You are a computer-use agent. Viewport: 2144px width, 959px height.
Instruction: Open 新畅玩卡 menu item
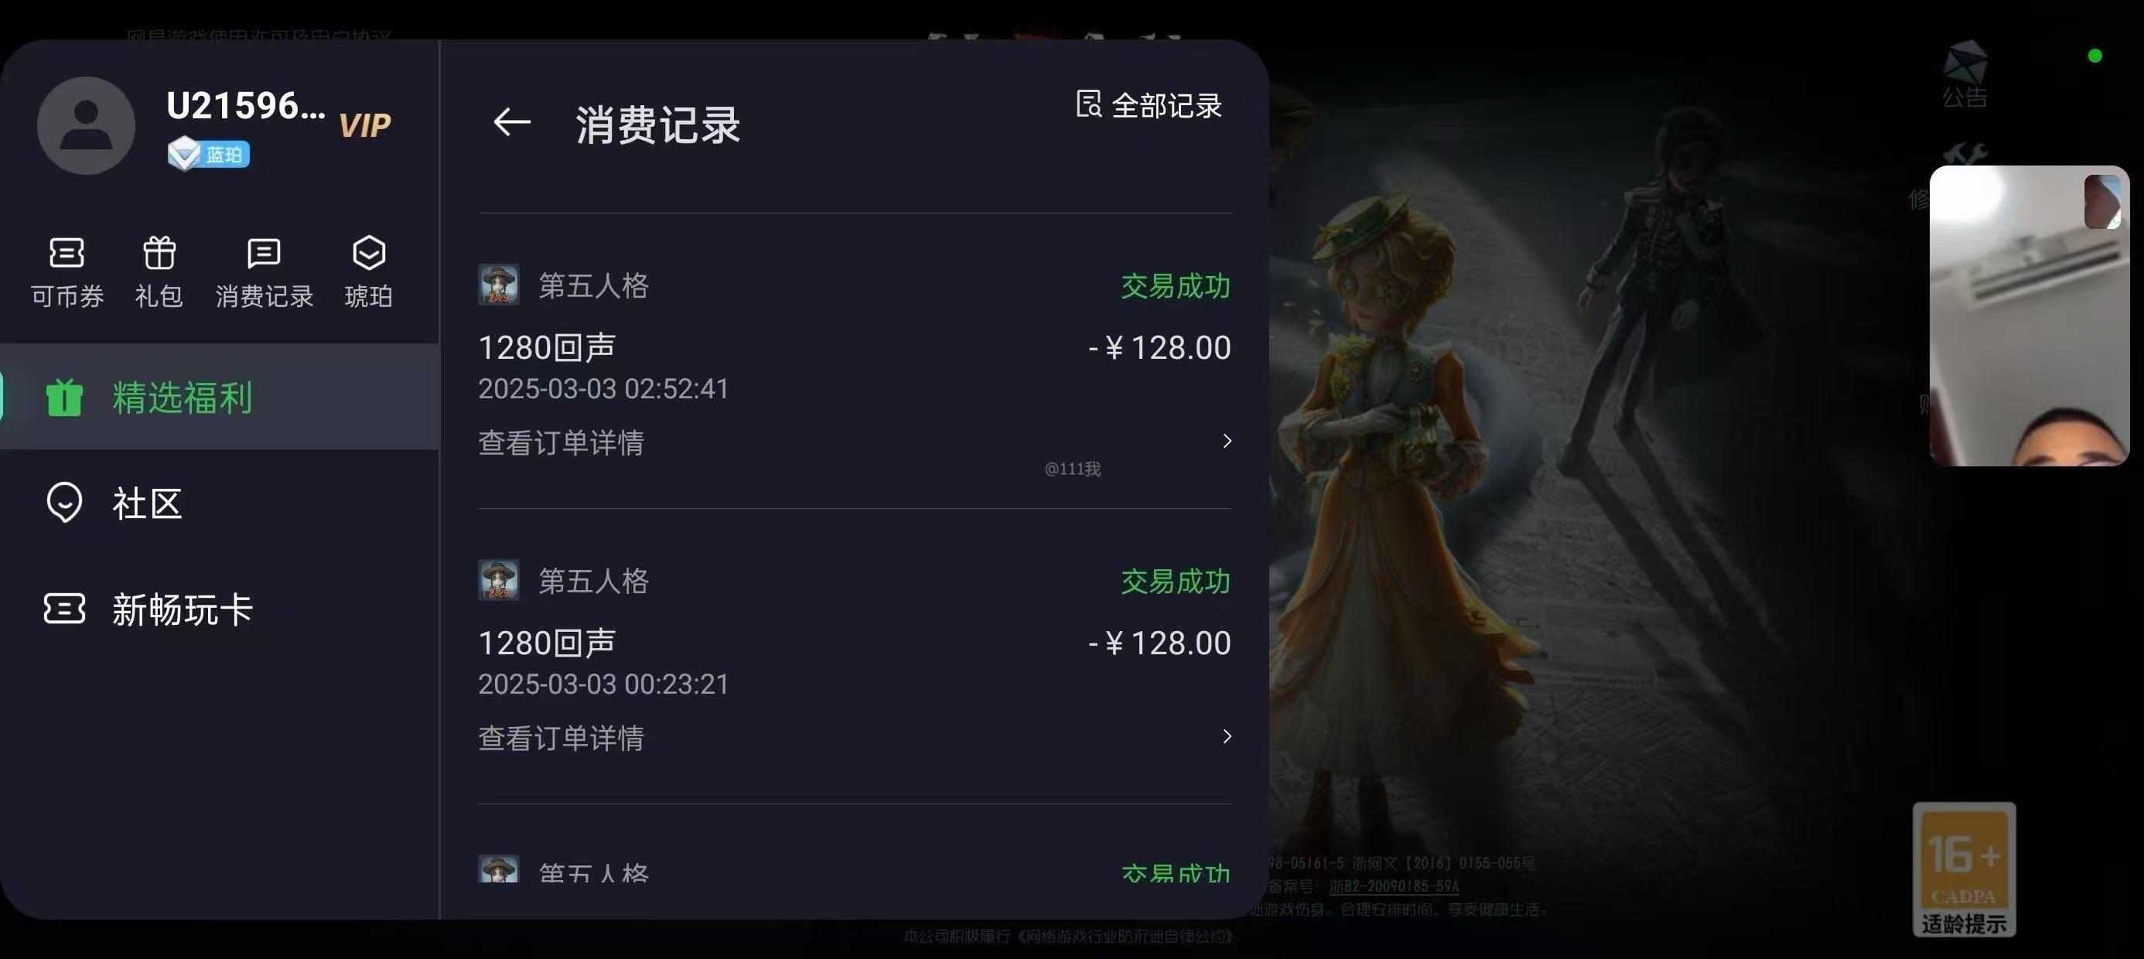[220, 609]
